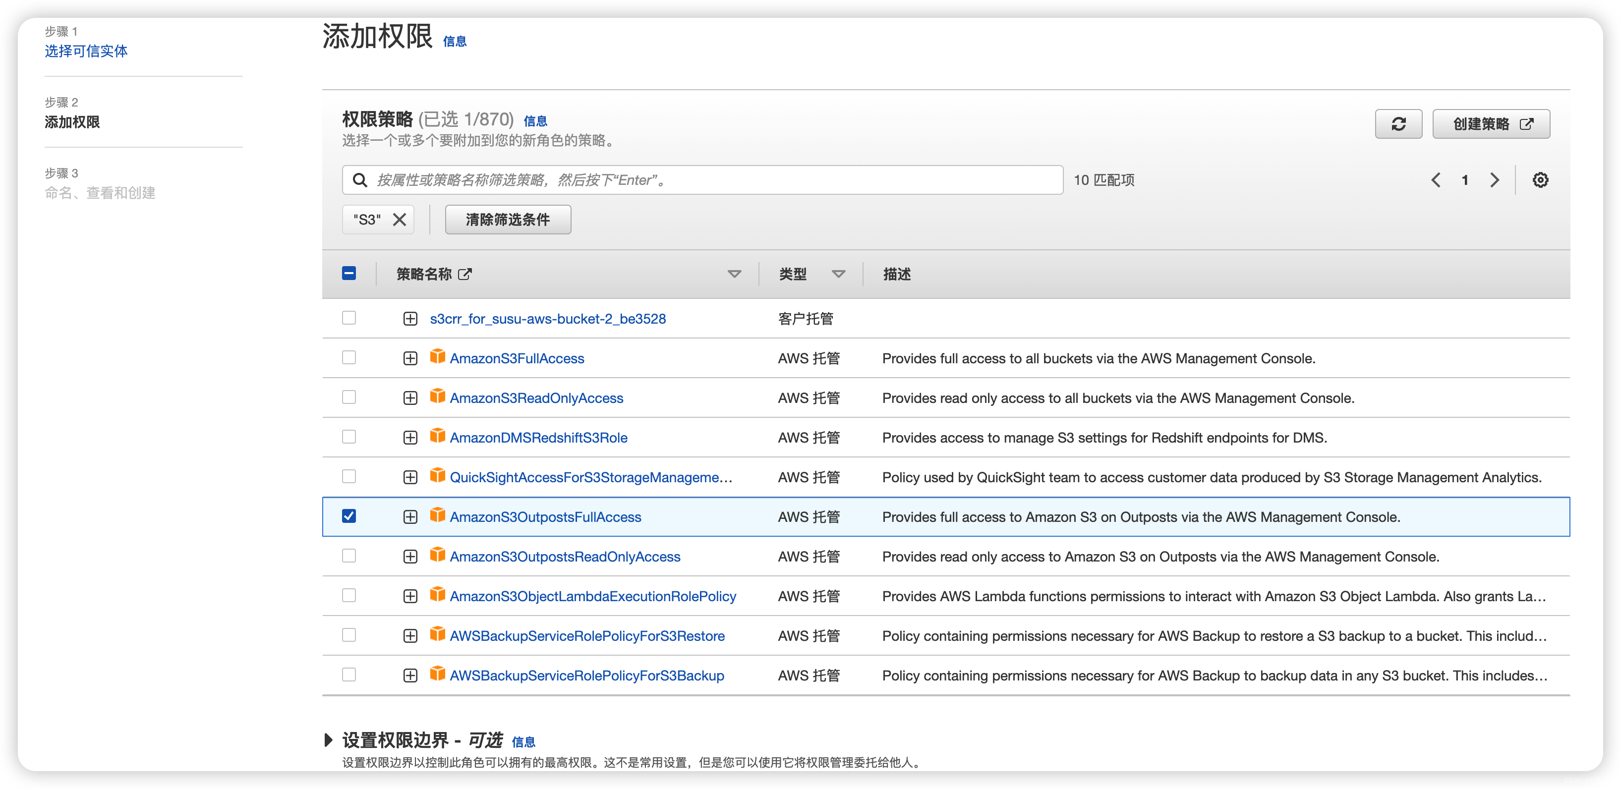Check the QuickSightAccessForS3StorageManagement policy checkbox

coord(348,476)
